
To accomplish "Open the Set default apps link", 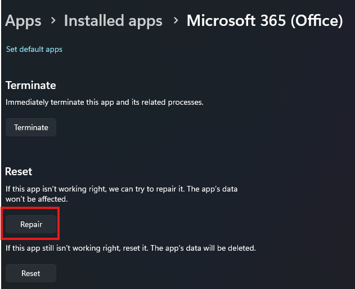I will [34, 49].
